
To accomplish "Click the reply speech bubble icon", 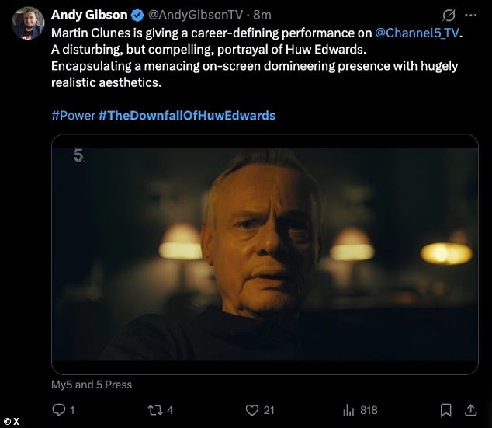I will (x=59, y=409).
